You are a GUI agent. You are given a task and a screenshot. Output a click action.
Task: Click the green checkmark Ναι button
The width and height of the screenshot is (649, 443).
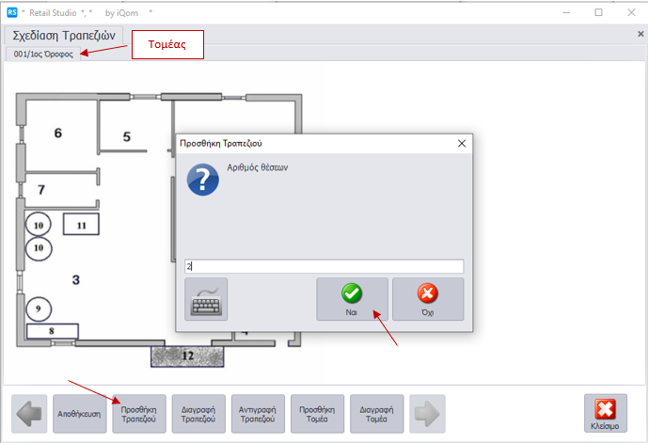[351, 299]
